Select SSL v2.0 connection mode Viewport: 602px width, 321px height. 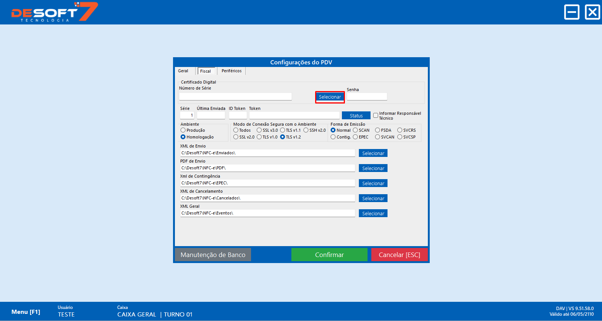(x=236, y=137)
